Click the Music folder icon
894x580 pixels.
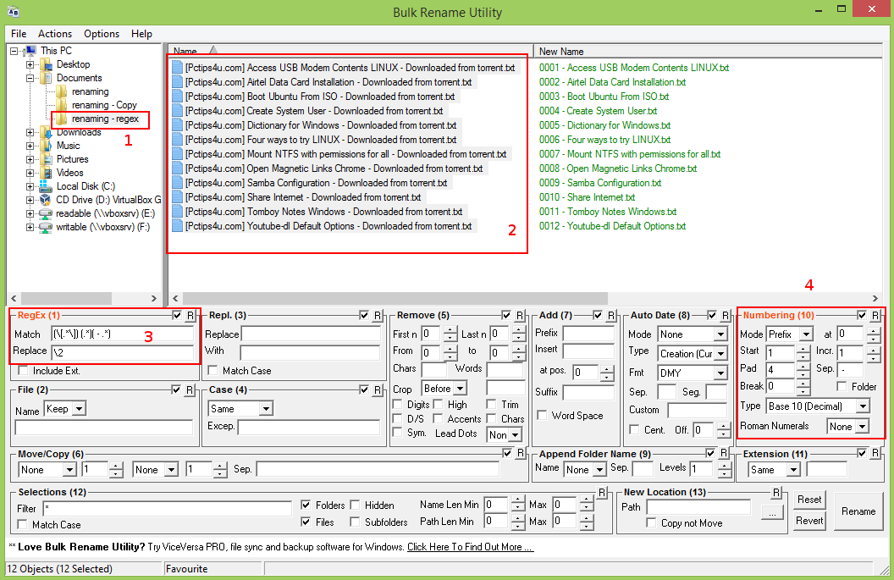pos(46,146)
